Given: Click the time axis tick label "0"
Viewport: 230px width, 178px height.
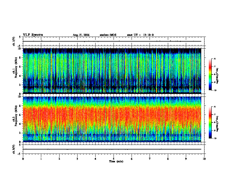Looking at the screenshot, I should tap(23, 159).
